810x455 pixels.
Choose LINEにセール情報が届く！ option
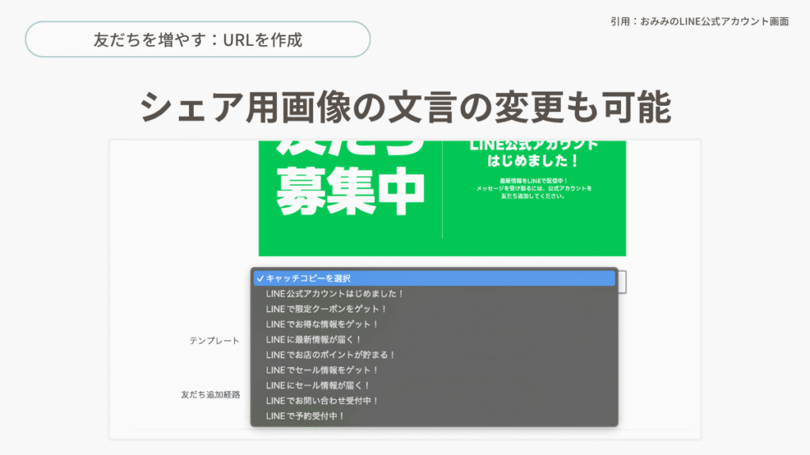(x=318, y=385)
